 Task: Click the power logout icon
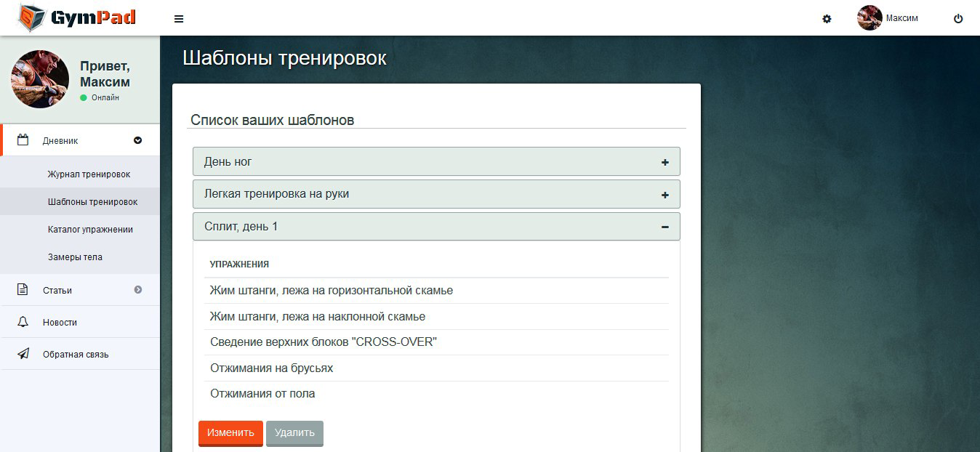958,19
